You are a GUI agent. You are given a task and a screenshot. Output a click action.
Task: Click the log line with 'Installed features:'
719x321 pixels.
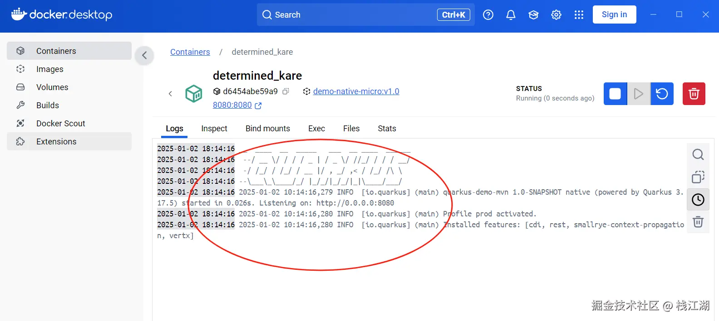pyautogui.click(x=420, y=230)
